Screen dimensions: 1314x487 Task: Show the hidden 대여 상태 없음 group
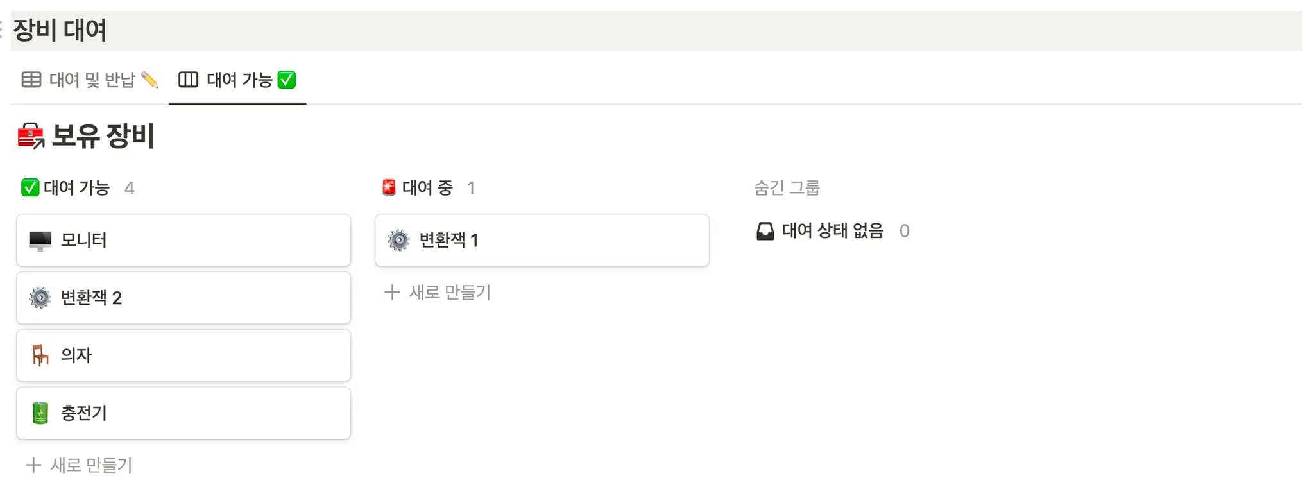[x=832, y=231]
